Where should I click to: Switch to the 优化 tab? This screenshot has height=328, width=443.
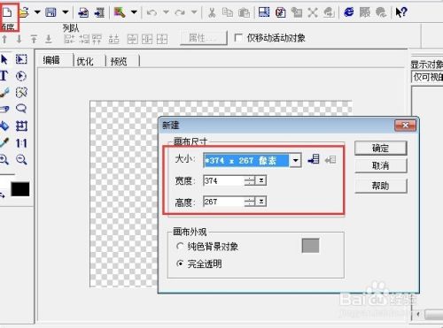85,61
